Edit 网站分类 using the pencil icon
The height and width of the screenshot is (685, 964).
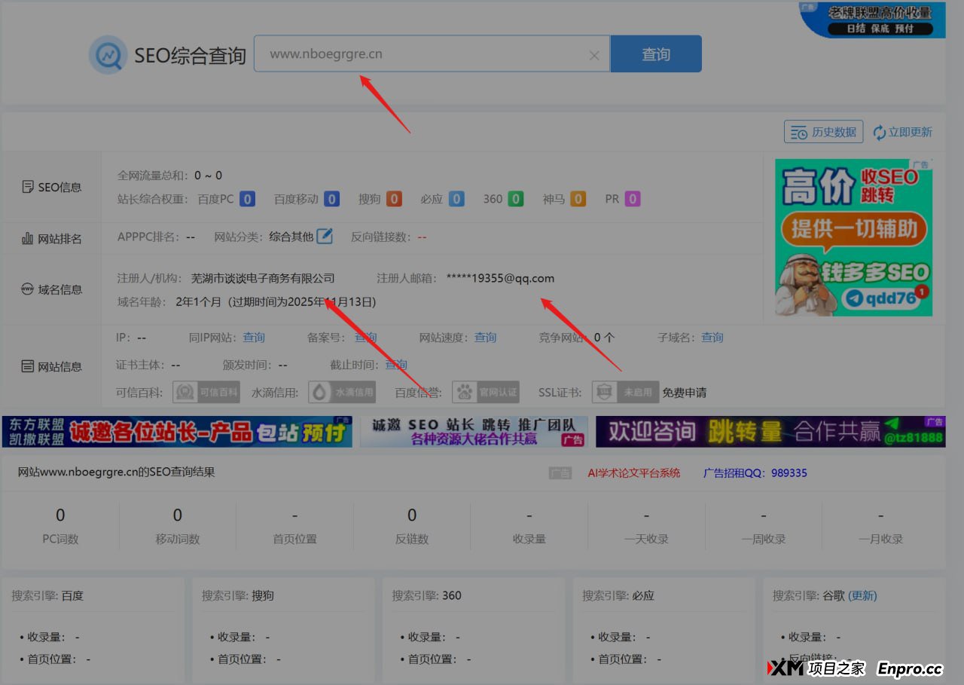click(x=324, y=236)
